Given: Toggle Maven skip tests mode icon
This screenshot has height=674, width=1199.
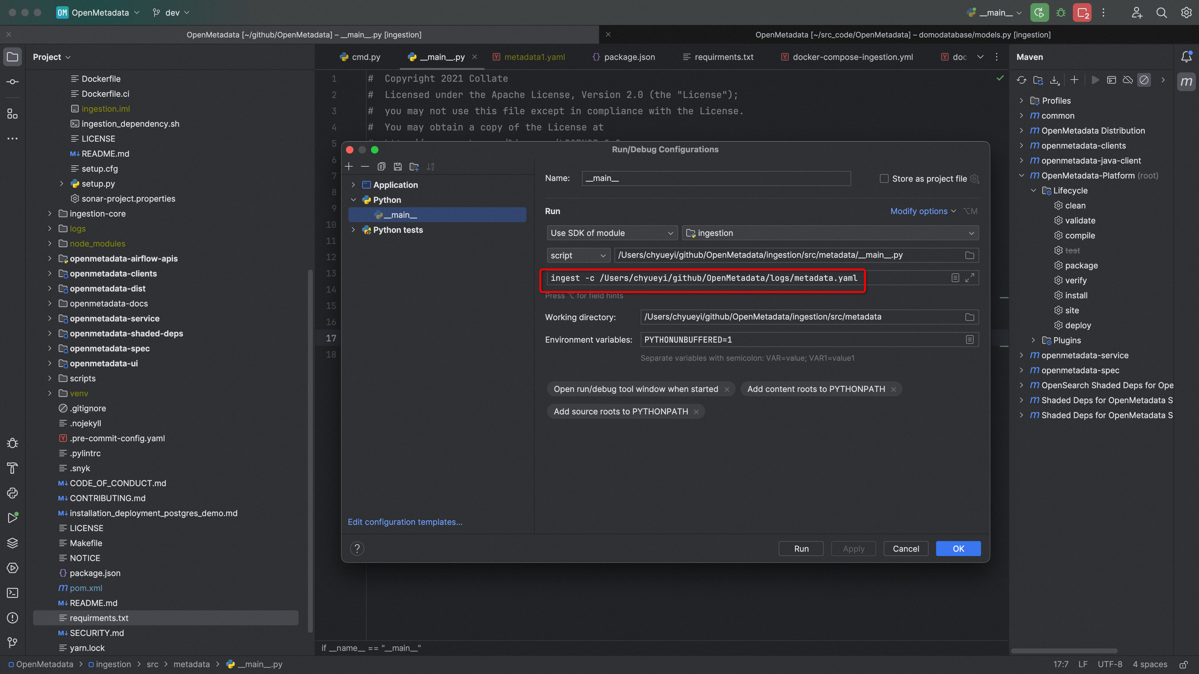Looking at the screenshot, I should (1144, 80).
